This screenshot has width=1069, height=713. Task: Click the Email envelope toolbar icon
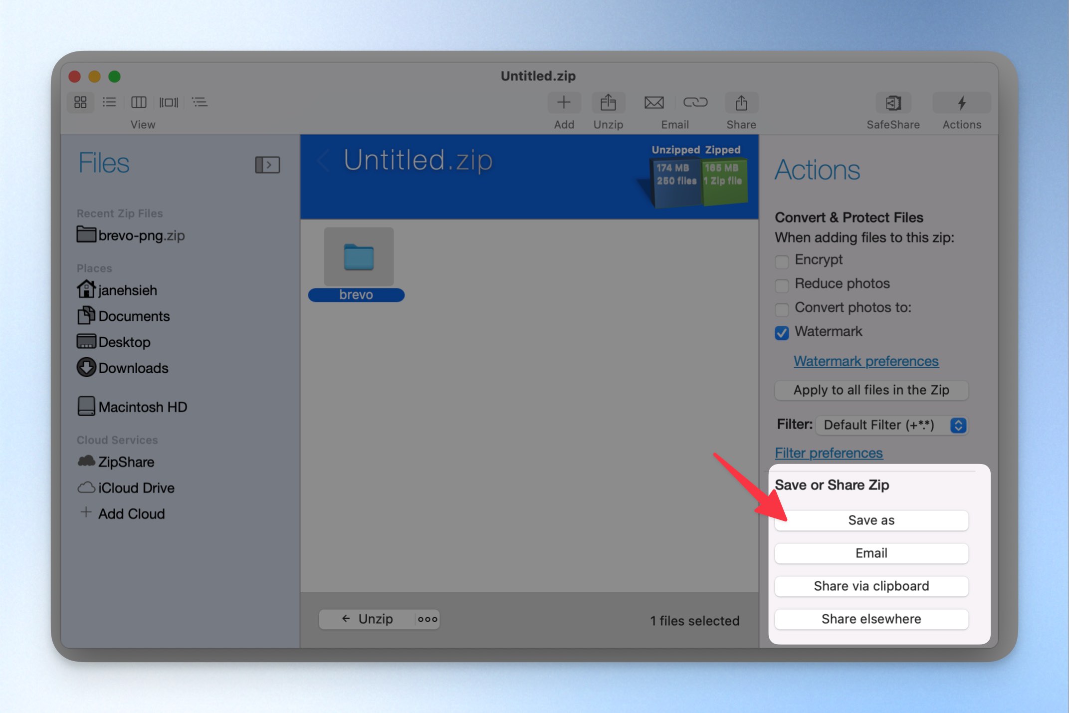click(x=653, y=103)
